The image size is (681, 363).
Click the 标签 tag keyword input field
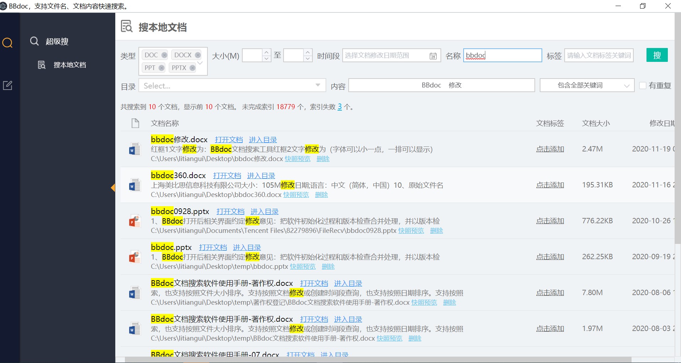click(x=598, y=55)
